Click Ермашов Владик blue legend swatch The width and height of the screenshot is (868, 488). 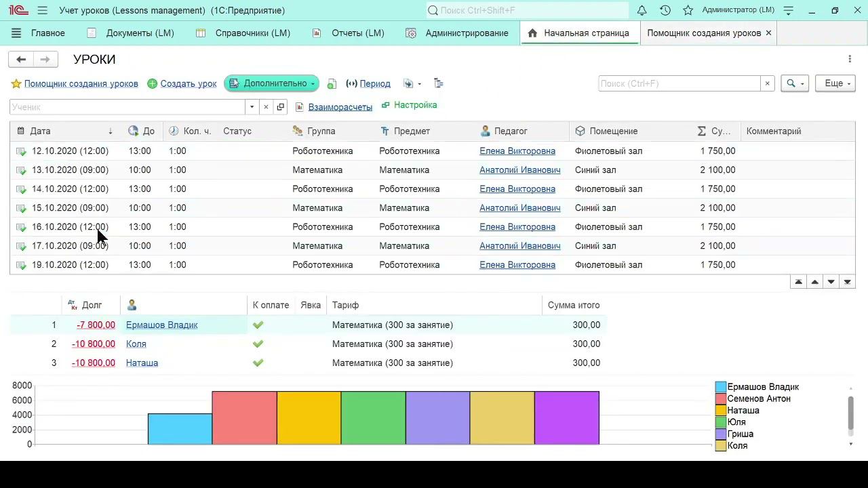pos(721,387)
